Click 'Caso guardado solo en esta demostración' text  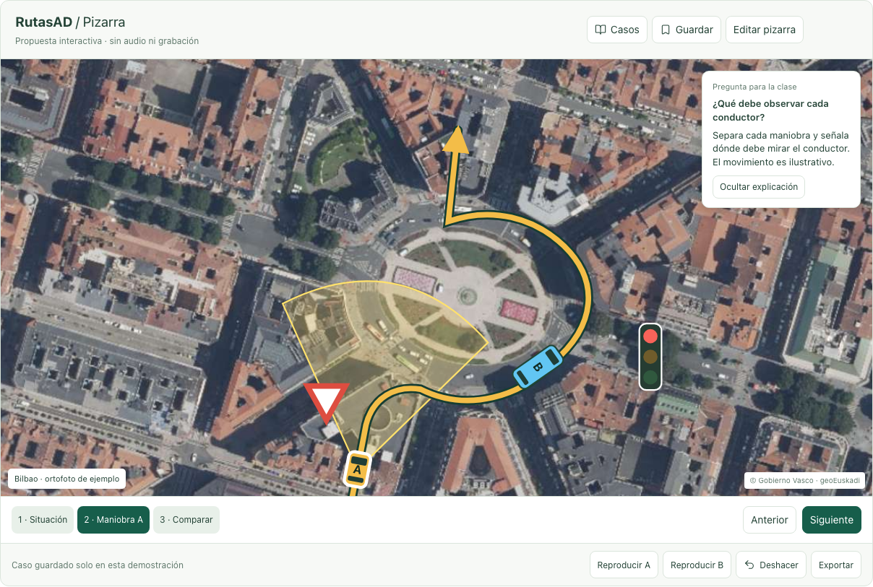click(x=98, y=565)
